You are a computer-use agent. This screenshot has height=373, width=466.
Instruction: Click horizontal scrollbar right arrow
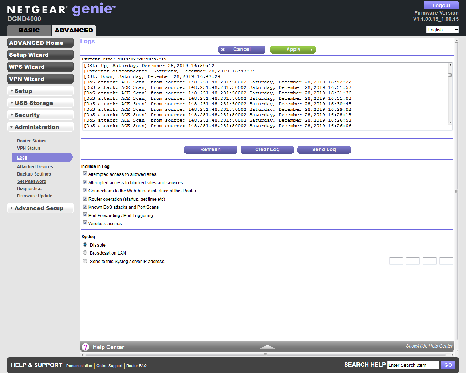coord(452,354)
